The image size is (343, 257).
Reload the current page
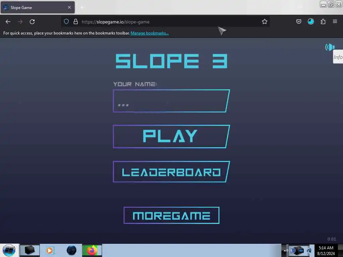[x=32, y=22]
